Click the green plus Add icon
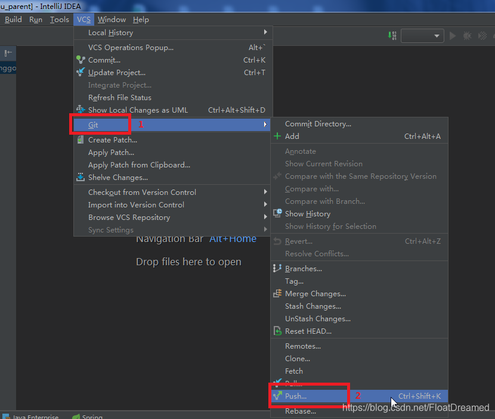This screenshot has height=419, width=495. click(x=277, y=136)
